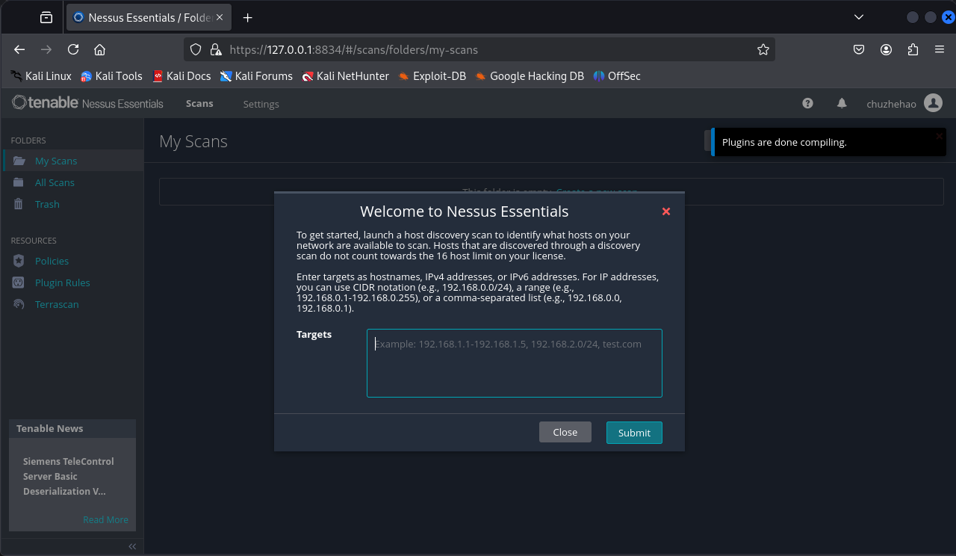Click the Tenable News panel header
The width and height of the screenshot is (956, 556).
(x=72, y=428)
